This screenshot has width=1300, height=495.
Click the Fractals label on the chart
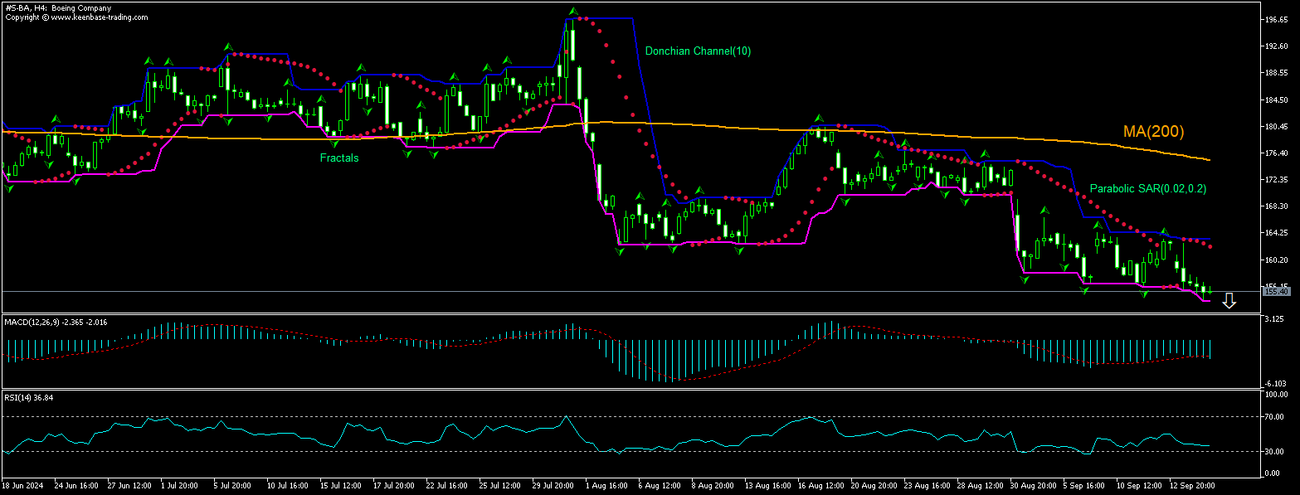[x=340, y=158]
